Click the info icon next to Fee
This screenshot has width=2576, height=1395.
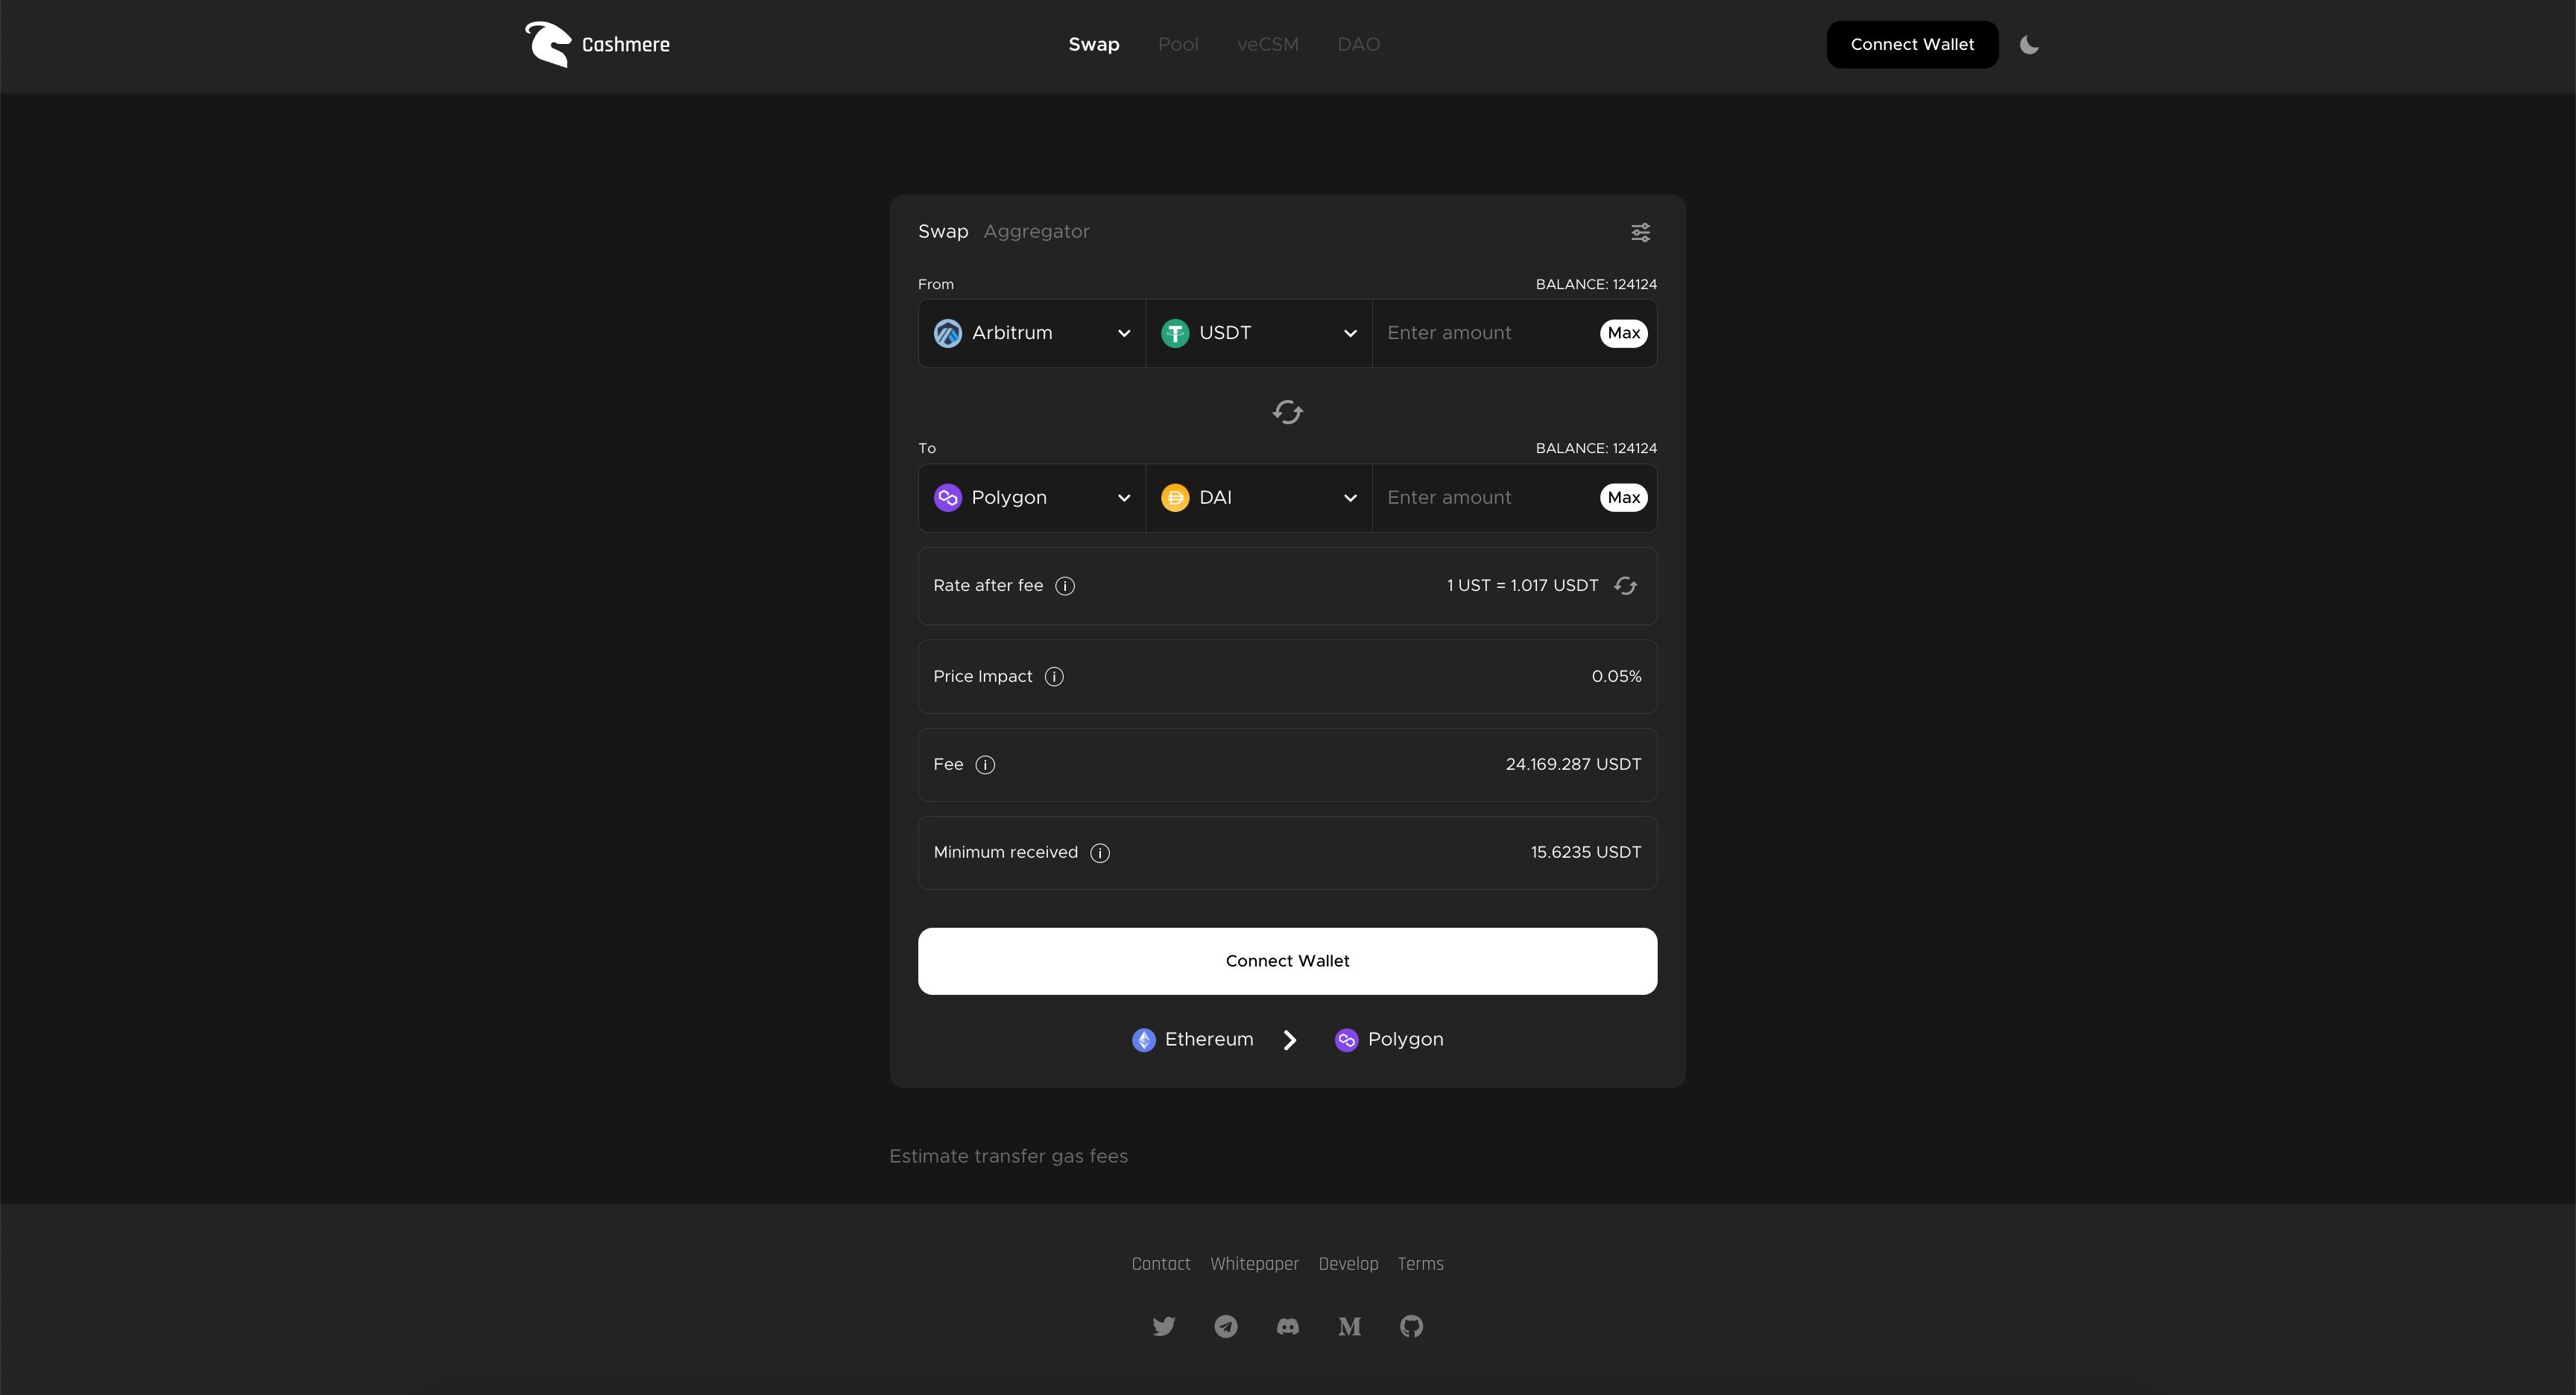[x=985, y=765]
